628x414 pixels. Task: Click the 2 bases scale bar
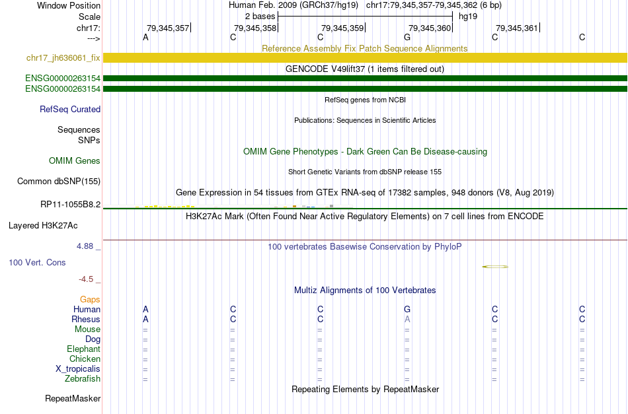click(365, 17)
